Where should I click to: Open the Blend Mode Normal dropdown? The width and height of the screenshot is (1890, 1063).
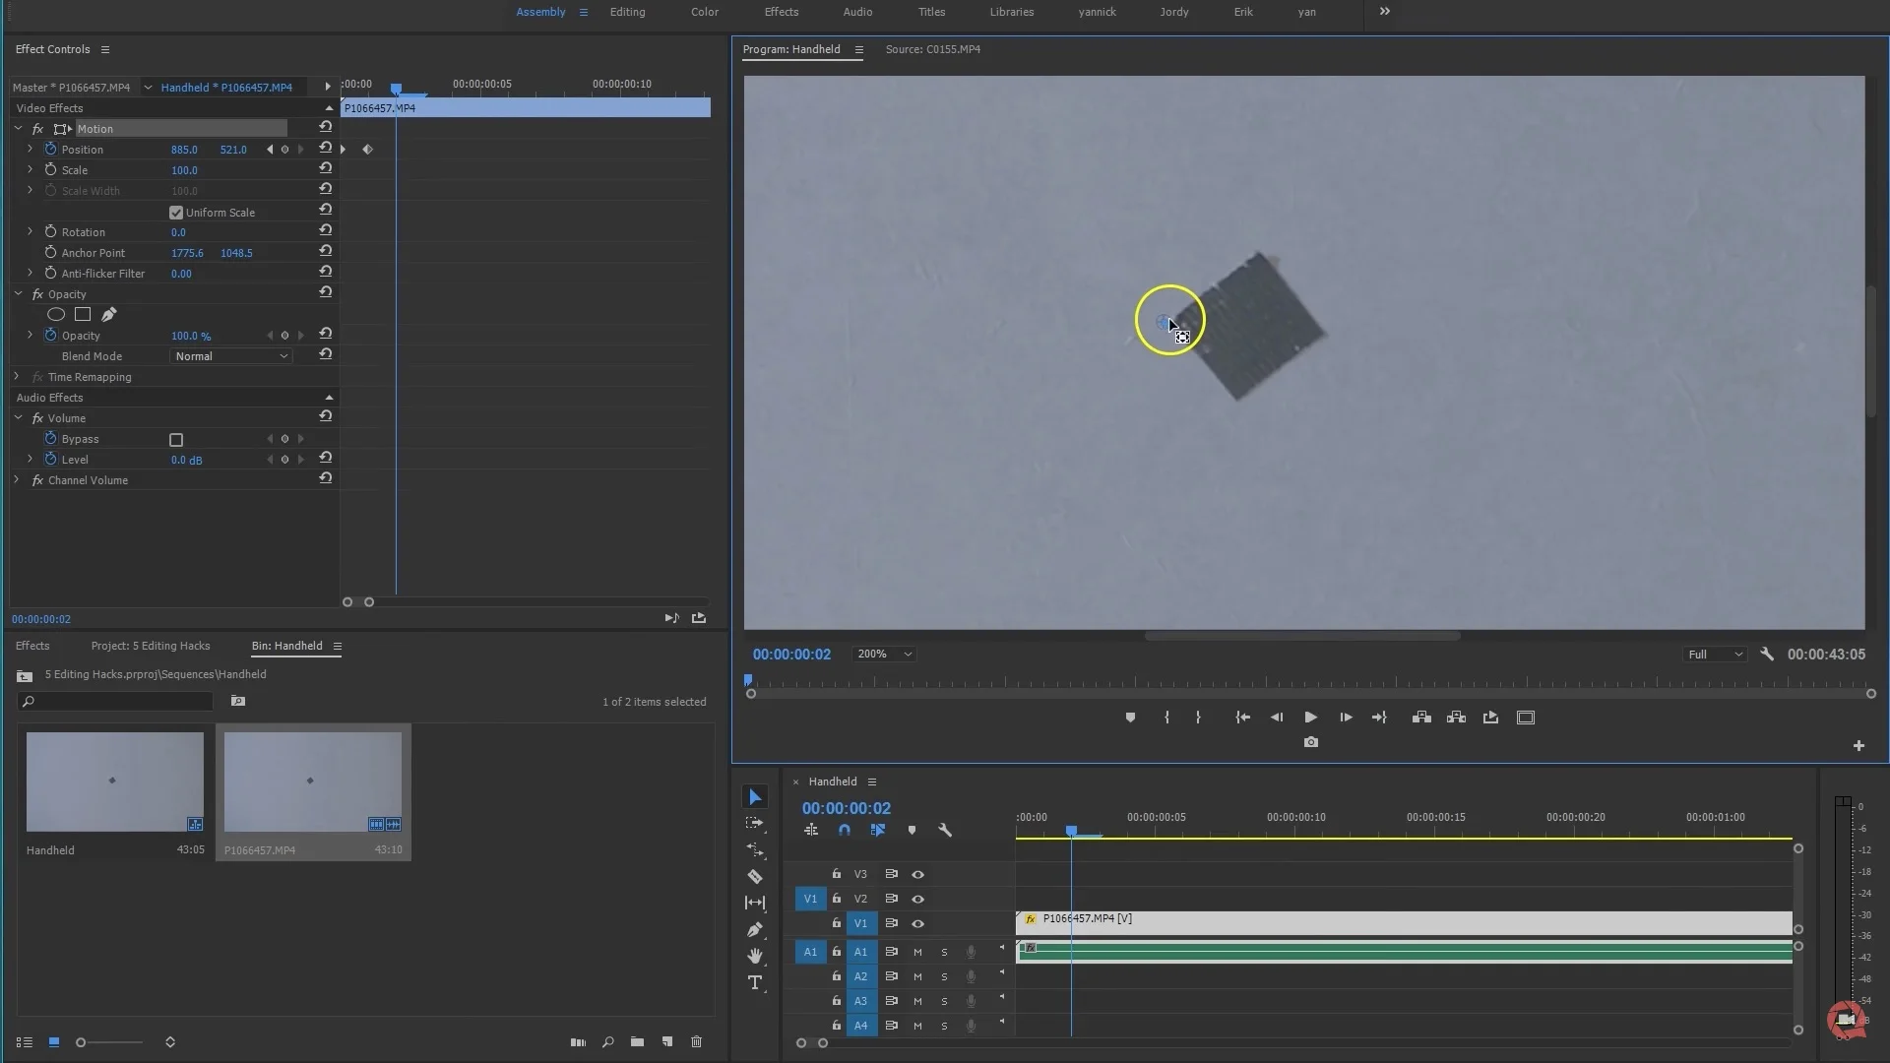[x=231, y=356]
